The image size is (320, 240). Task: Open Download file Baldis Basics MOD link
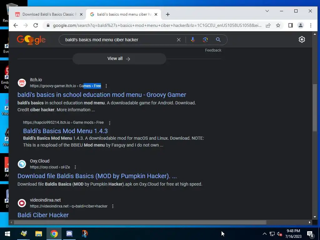point(97,176)
